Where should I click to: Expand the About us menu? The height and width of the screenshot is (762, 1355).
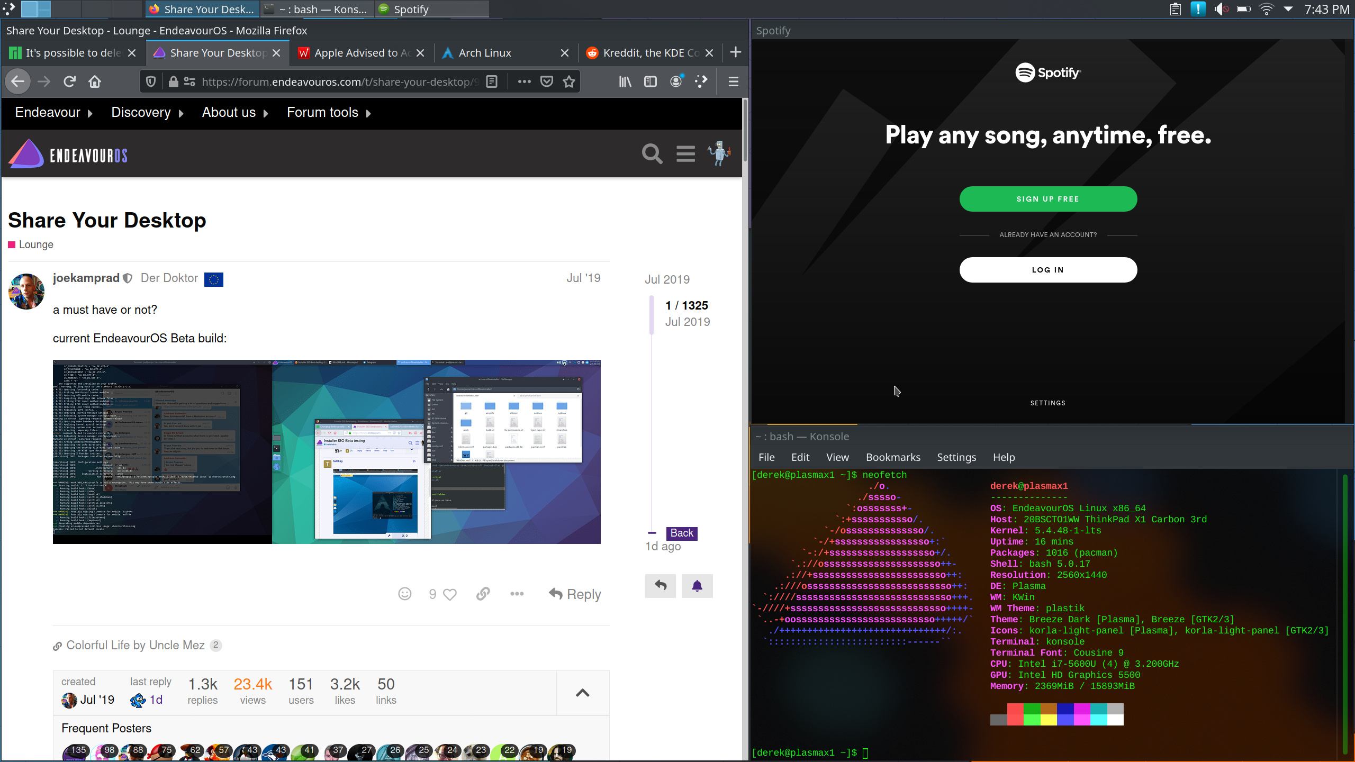[235, 113]
